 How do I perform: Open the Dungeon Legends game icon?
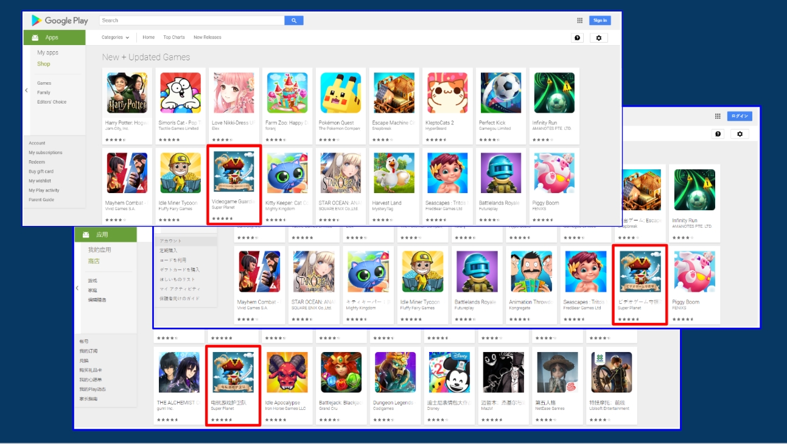[x=396, y=372]
